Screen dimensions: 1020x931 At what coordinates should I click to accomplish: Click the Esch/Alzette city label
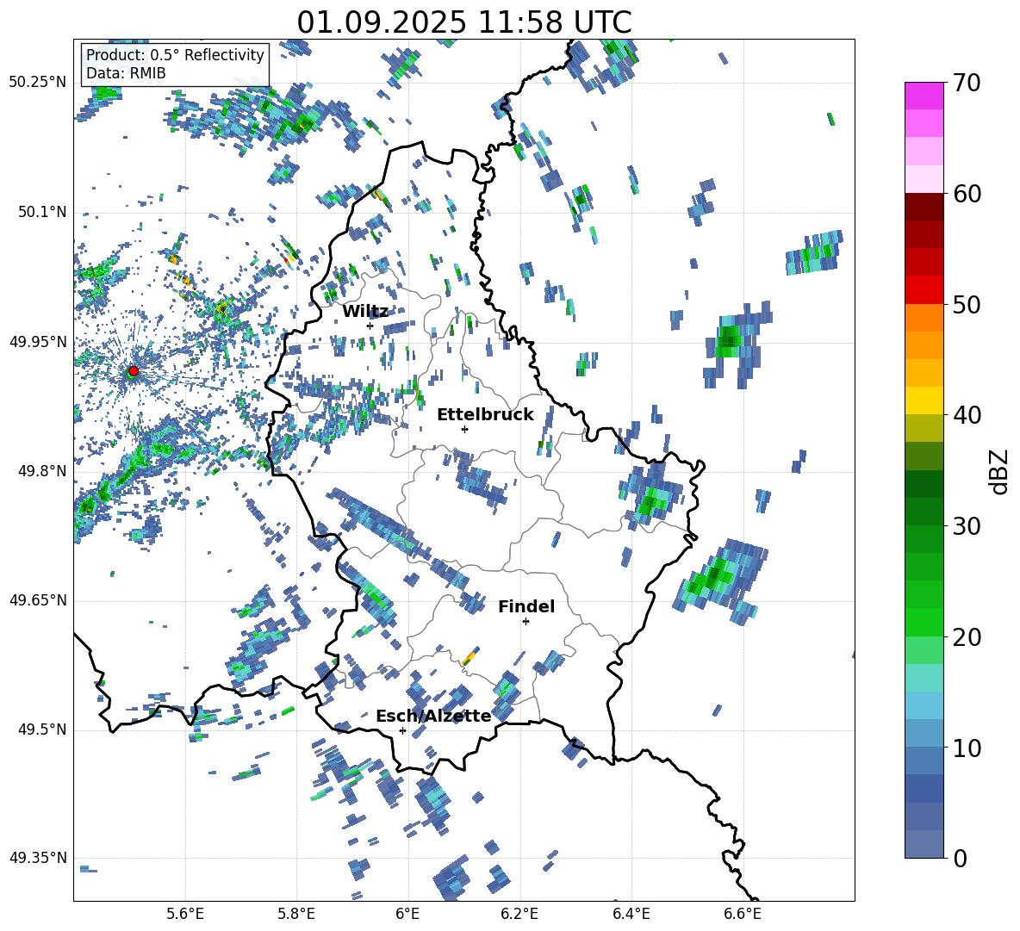(433, 716)
